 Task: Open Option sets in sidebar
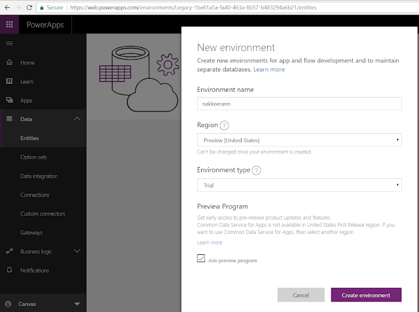pyautogui.click(x=33, y=157)
